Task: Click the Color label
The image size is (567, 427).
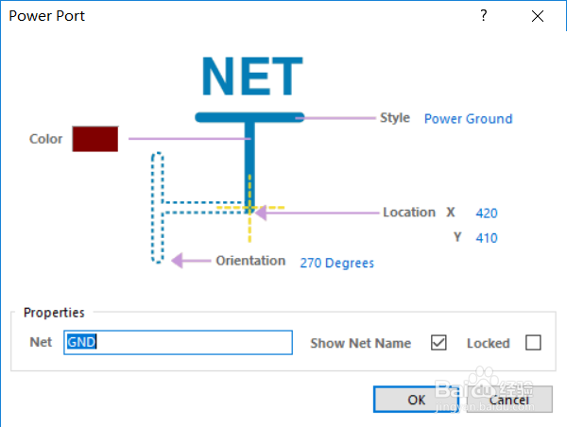Action: point(45,139)
